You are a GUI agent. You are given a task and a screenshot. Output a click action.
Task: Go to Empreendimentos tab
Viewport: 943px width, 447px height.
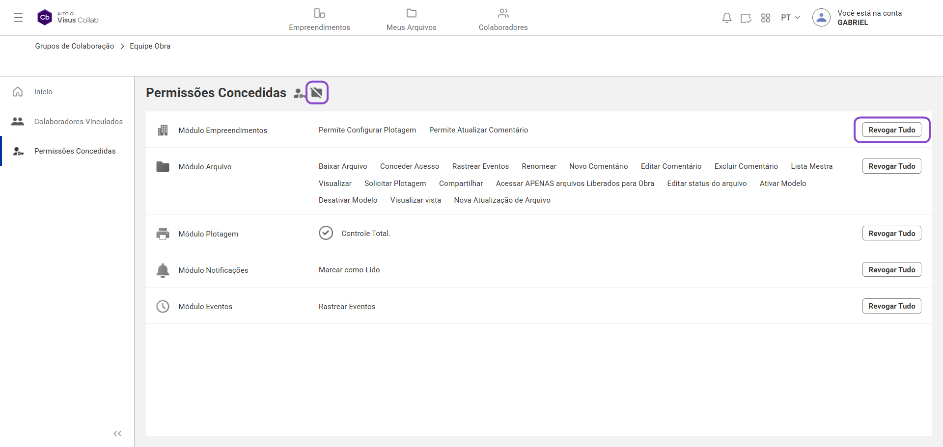(x=319, y=19)
